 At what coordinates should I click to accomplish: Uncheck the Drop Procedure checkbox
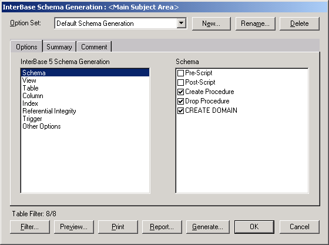180,101
